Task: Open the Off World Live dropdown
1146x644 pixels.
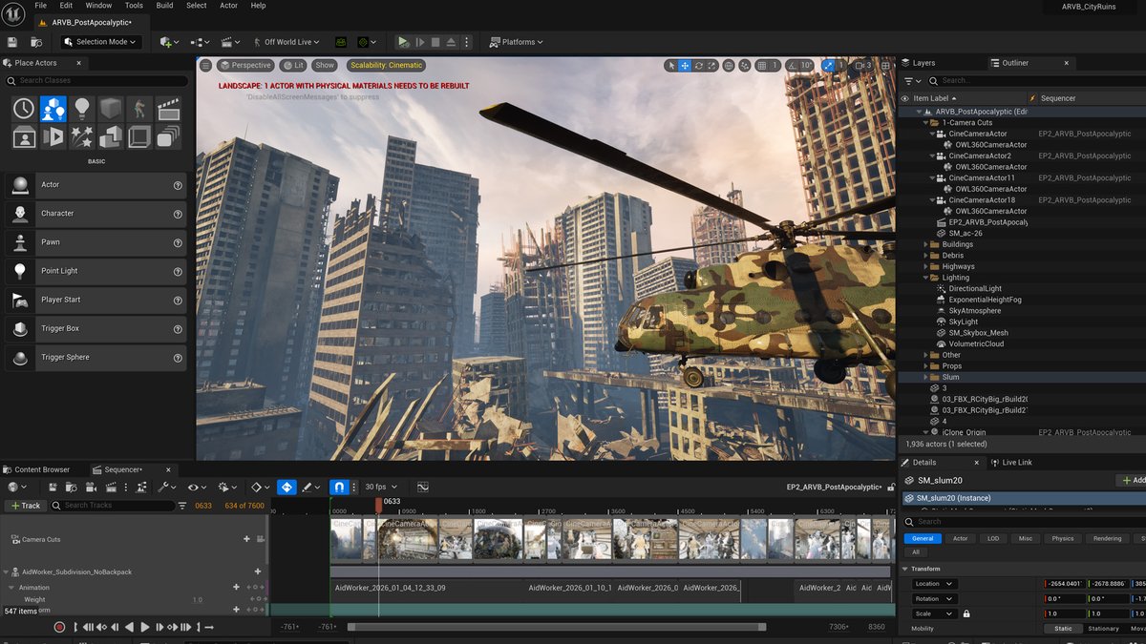Action: pos(286,42)
